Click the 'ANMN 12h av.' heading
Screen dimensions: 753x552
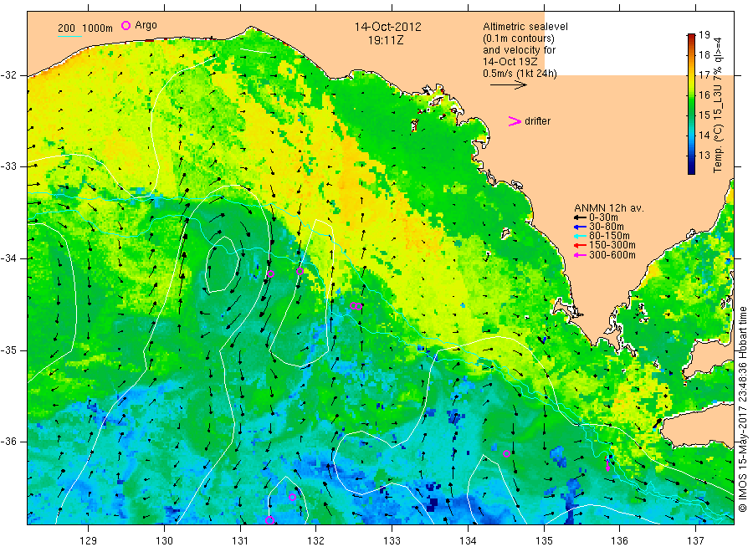pos(608,208)
